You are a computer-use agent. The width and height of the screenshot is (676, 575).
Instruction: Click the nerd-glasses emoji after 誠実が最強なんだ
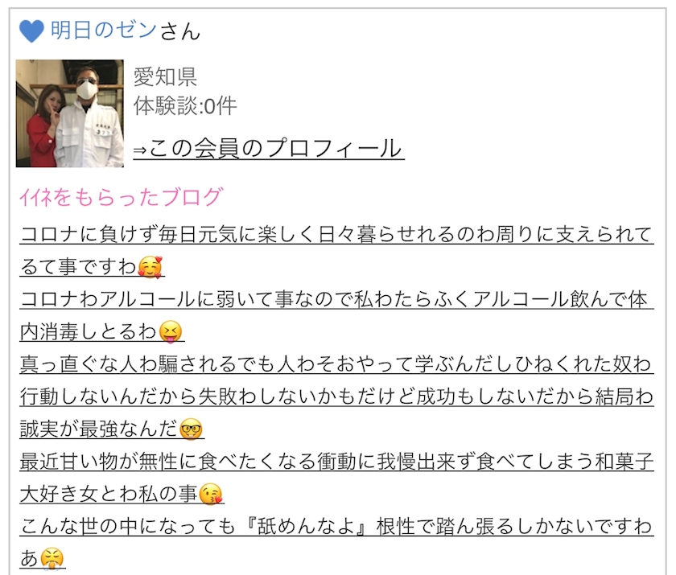click(x=191, y=429)
